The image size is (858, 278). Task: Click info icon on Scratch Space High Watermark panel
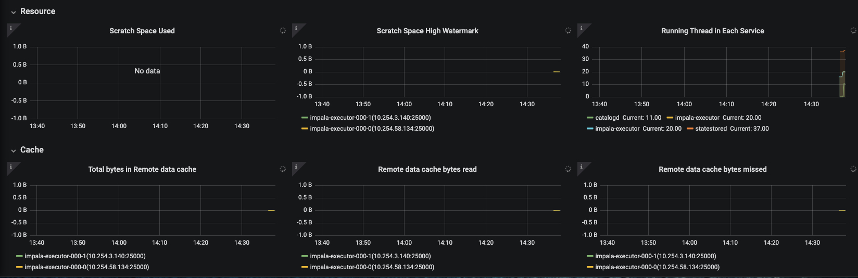pyautogui.click(x=296, y=28)
